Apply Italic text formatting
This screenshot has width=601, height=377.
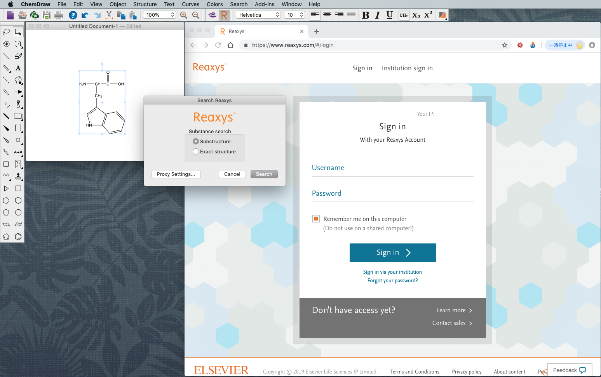point(378,15)
